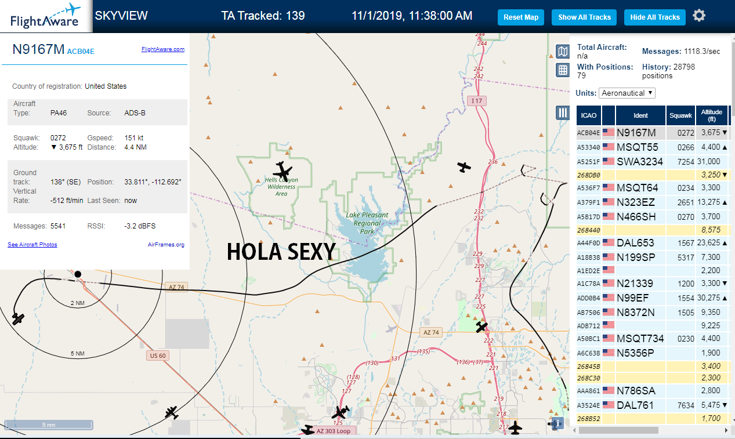
Task: Open the map layers switcher icon
Action: (x=562, y=52)
